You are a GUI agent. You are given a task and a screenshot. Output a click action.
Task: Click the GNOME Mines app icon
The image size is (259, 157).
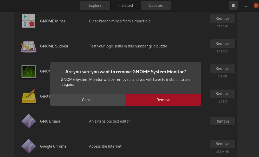[x=29, y=21]
